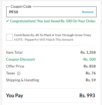The image size is (102, 105).
Task: Click the Coupon Discount label
Action: coord(21,59)
